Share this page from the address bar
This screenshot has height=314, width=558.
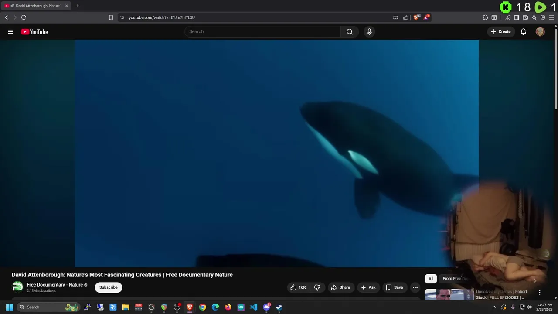[x=405, y=17]
